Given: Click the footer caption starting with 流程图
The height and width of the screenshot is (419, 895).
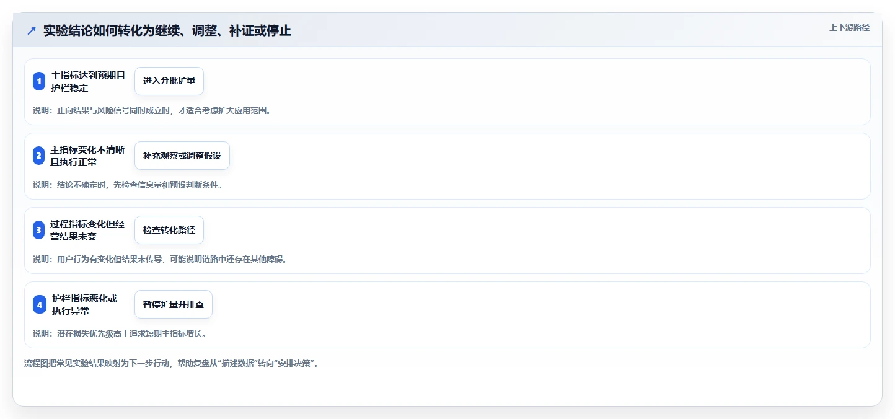Looking at the screenshot, I should (x=172, y=363).
